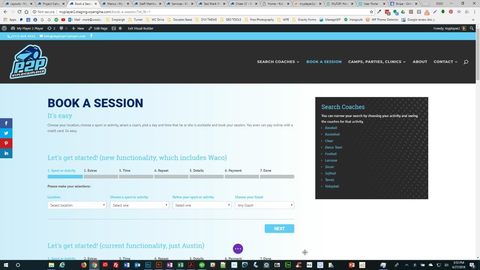Click Edit Page in admin bar
This screenshot has width=480, height=270.
click(x=98, y=28)
